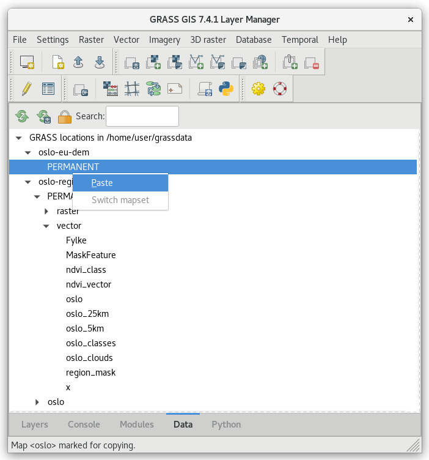This screenshot has width=429, height=460.
Task: Click the Add group icon
Action: click(239, 62)
